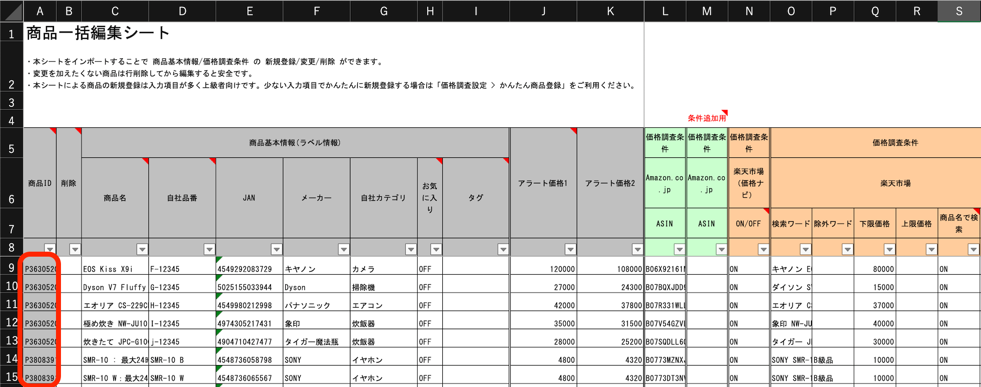This screenshot has width=981, height=387.
Task: Expand the 削除 column filter arrow
Action: [x=75, y=249]
